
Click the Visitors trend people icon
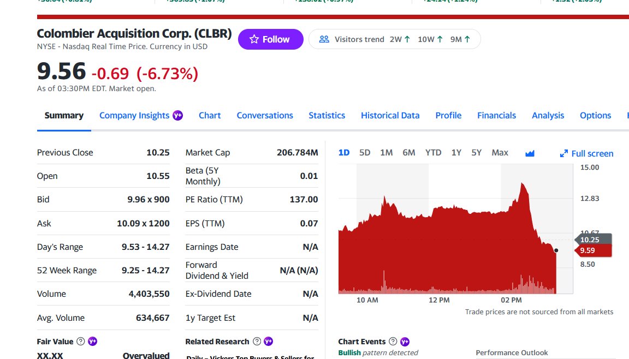pos(324,39)
